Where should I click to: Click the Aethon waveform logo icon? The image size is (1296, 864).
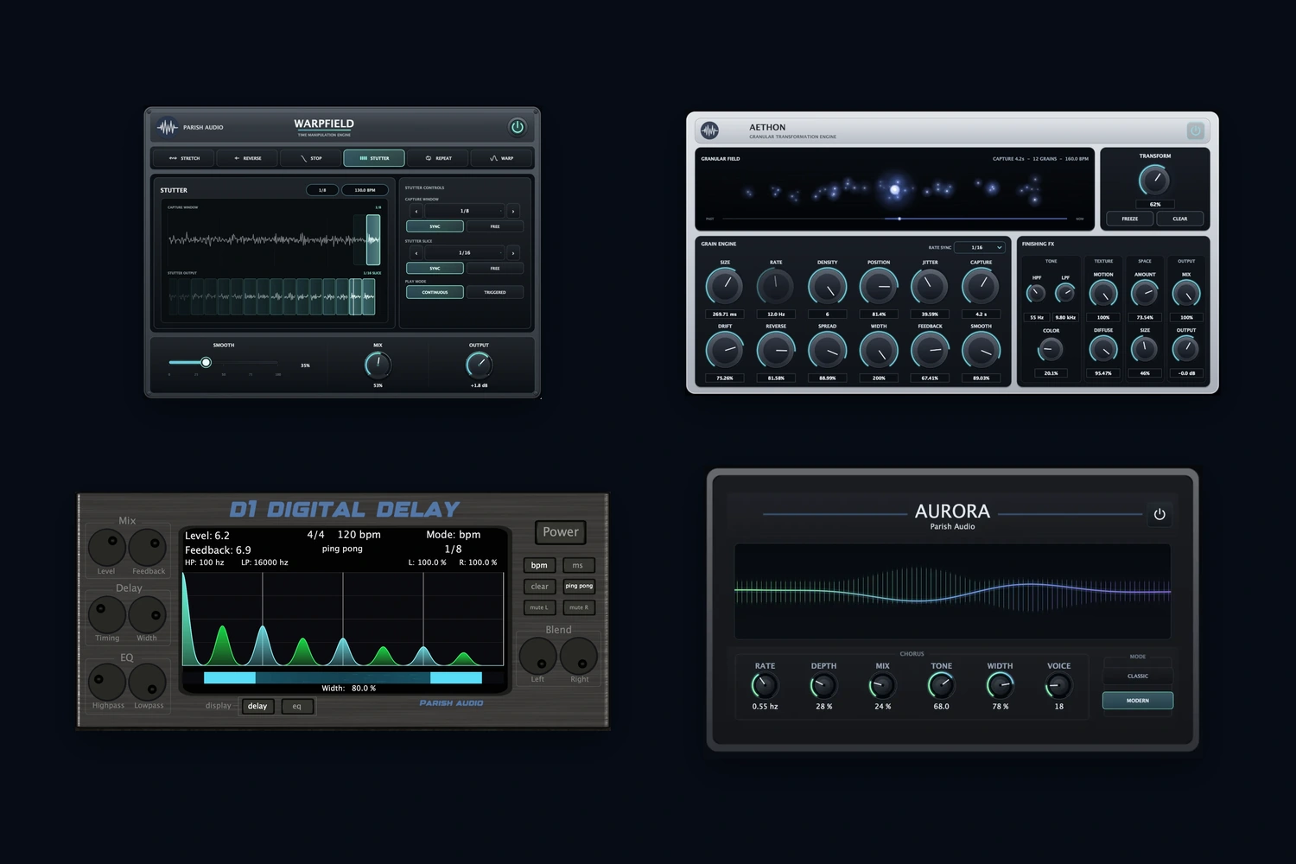tap(710, 130)
